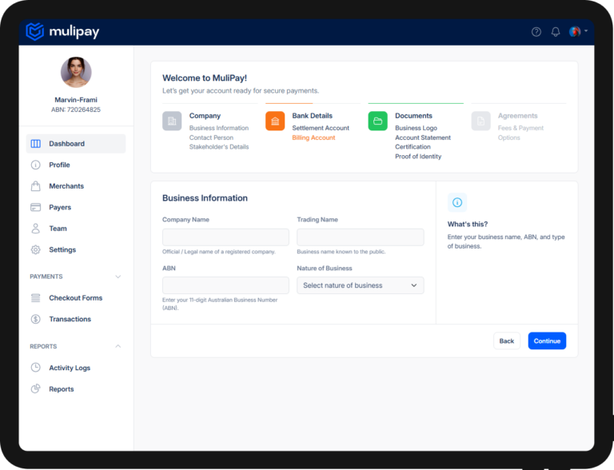Click the Continue button

point(547,341)
